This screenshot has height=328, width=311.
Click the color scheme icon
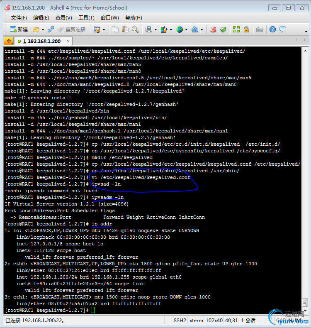(x=164, y=29)
